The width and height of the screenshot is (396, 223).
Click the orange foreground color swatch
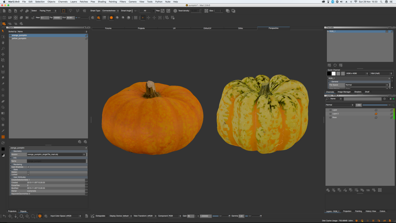[x=3, y=137]
